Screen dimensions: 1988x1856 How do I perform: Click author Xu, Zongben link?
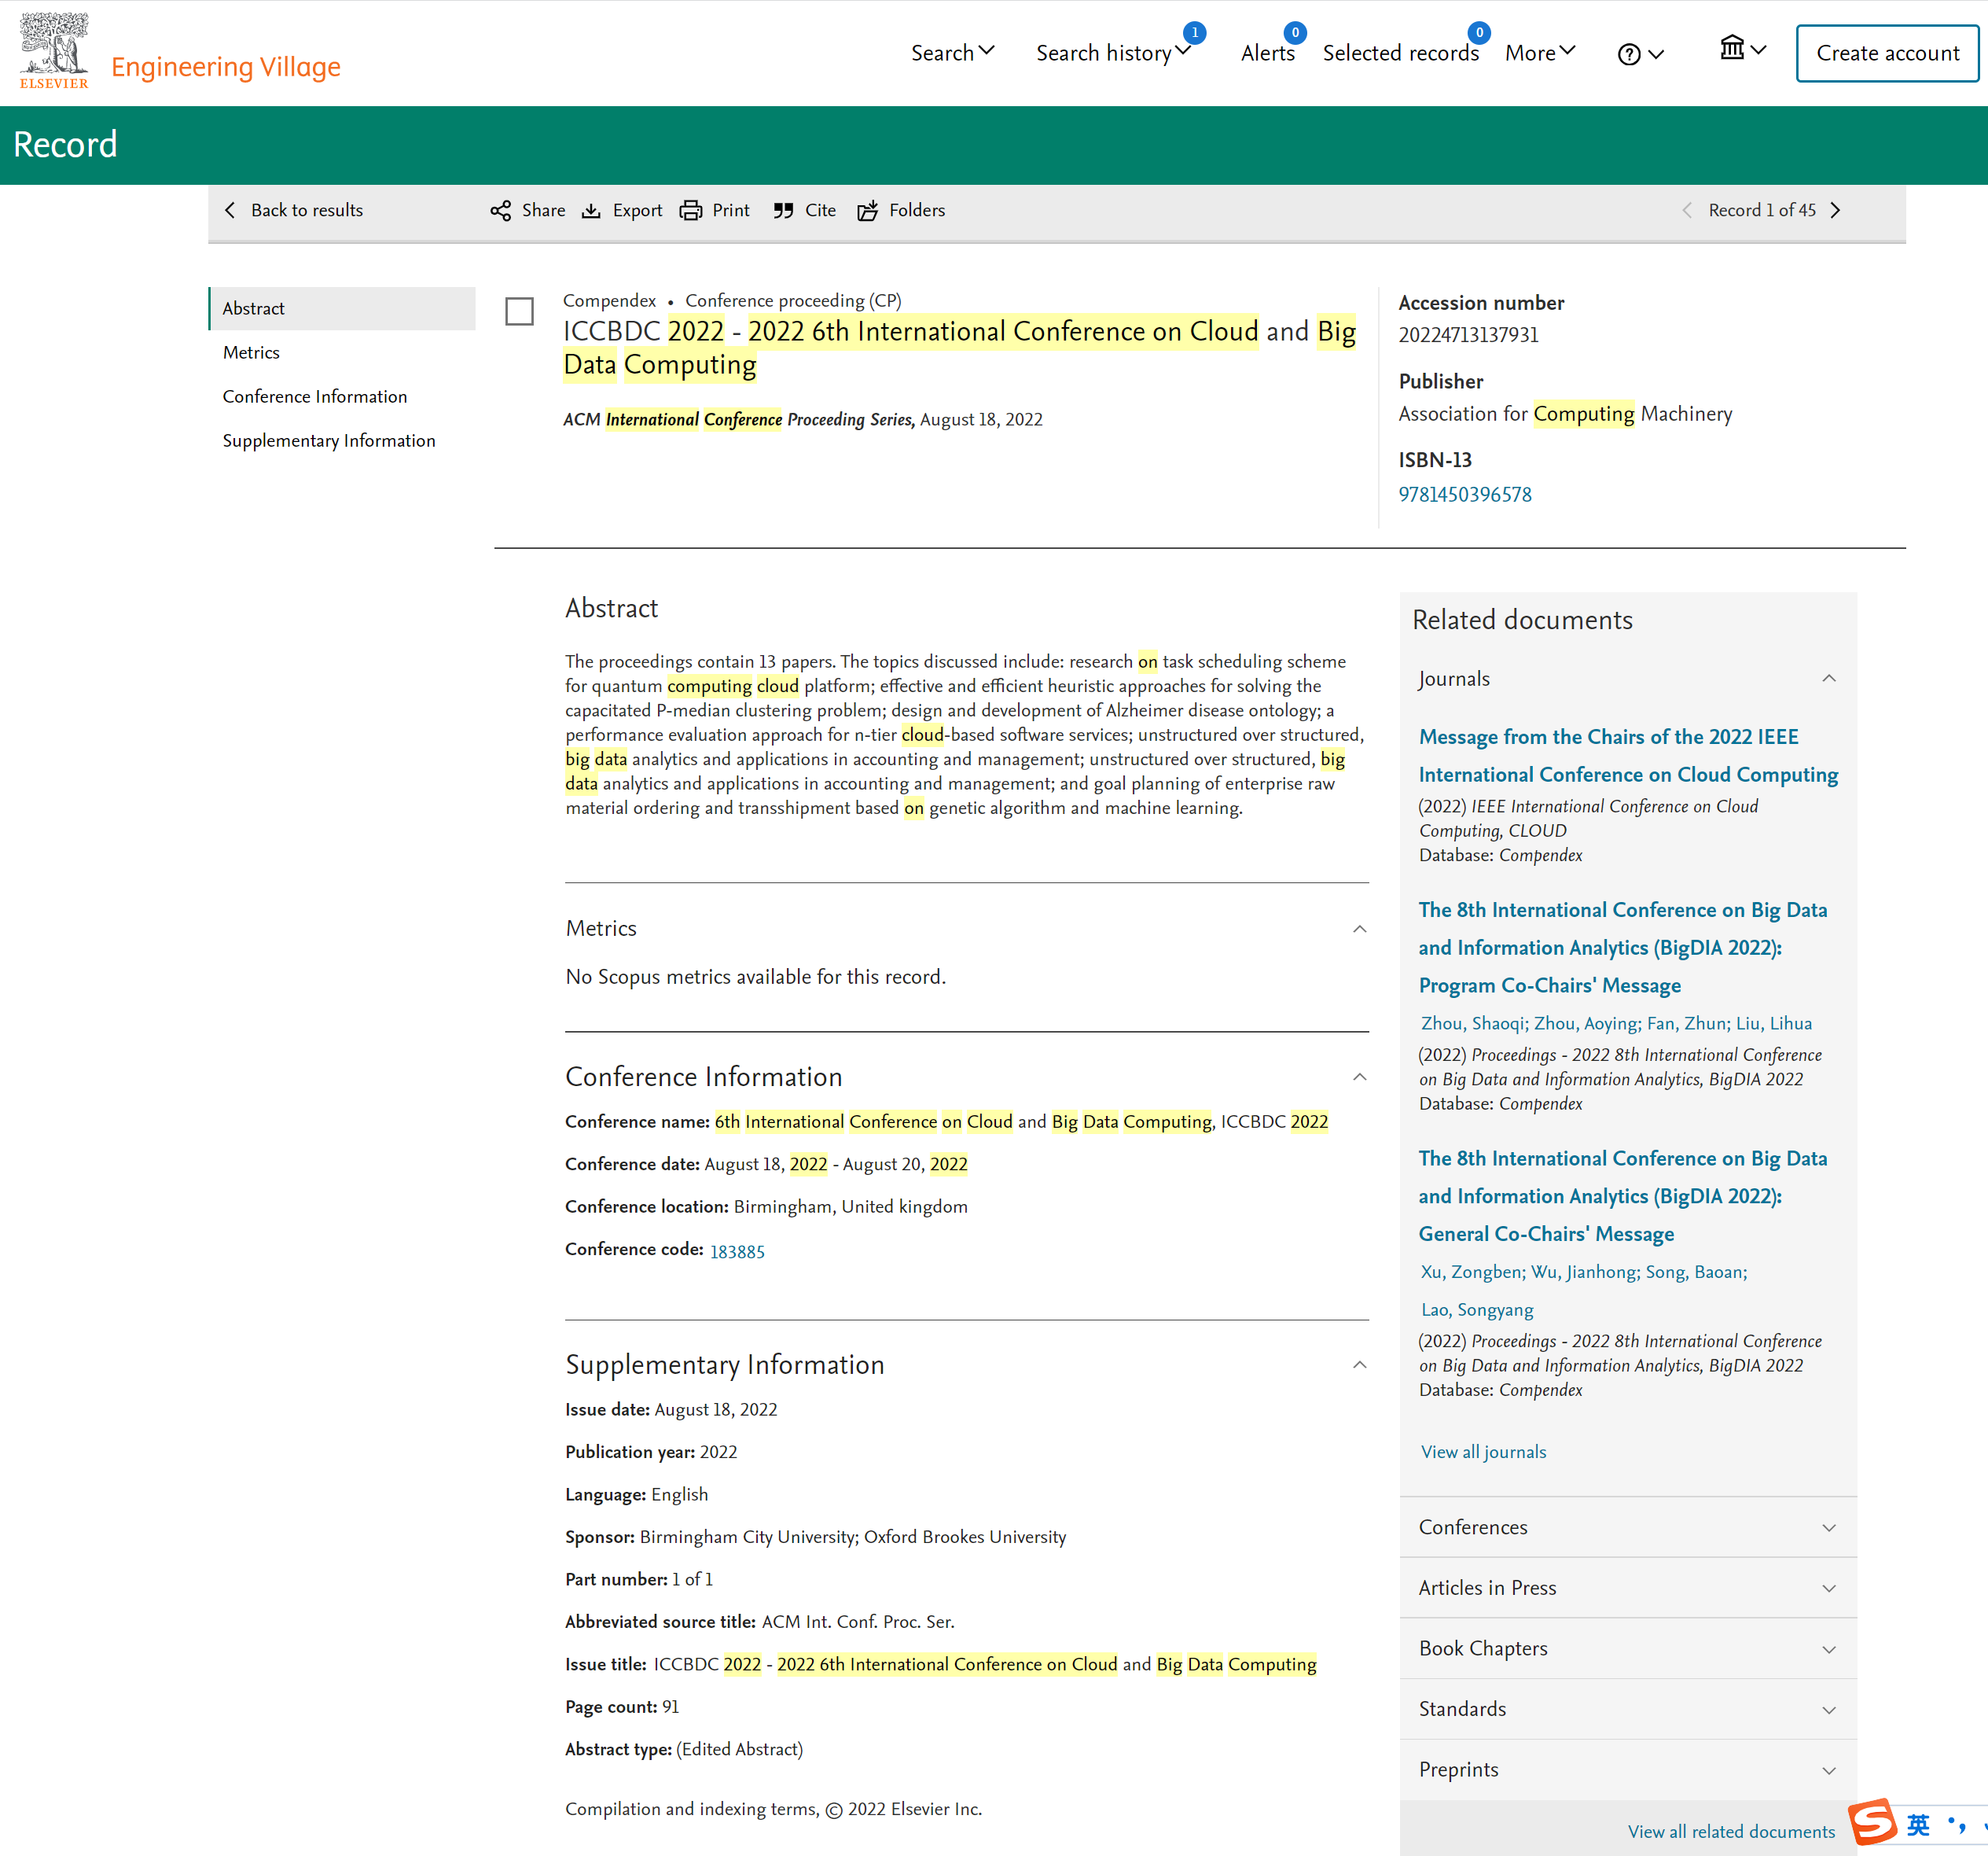1472,1272
